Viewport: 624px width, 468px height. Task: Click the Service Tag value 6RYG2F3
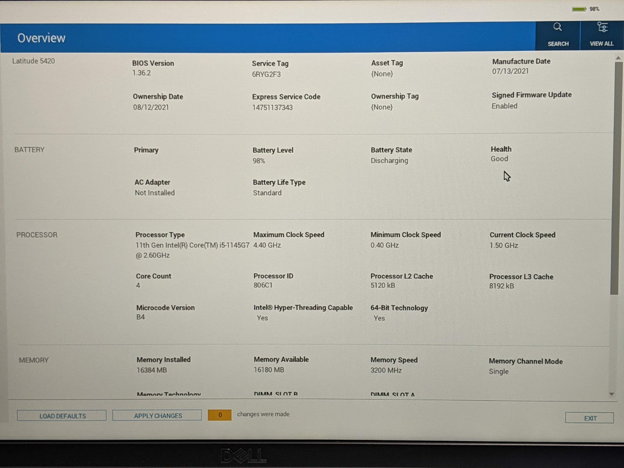tap(266, 74)
